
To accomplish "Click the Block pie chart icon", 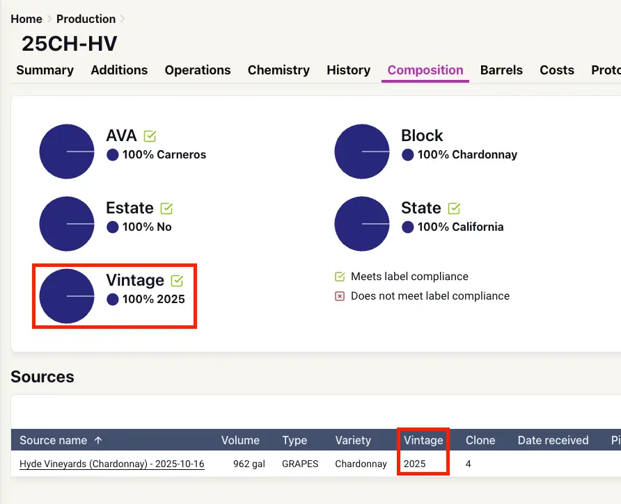I will pos(362,152).
